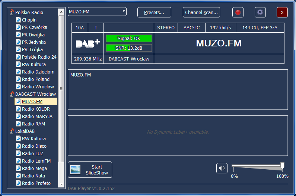
Task: Click the DAB+ logo
Action: coord(88,43)
